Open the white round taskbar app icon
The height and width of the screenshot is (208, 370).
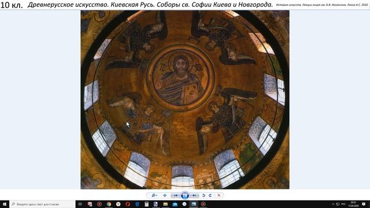tap(184, 204)
